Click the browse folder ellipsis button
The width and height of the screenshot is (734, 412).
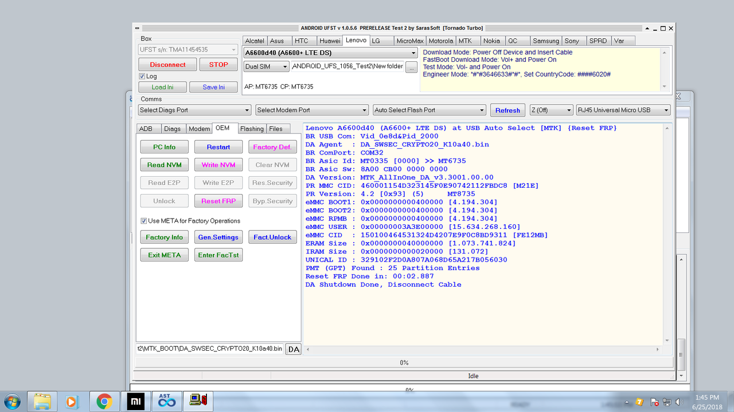point(412,67)
